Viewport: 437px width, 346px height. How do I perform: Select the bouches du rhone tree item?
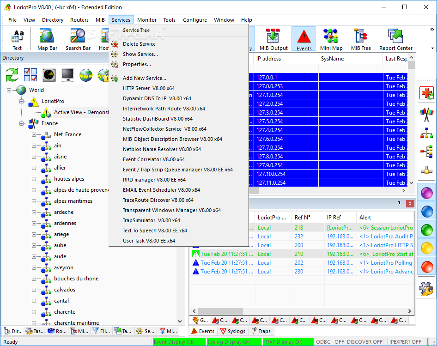(76, 279)
